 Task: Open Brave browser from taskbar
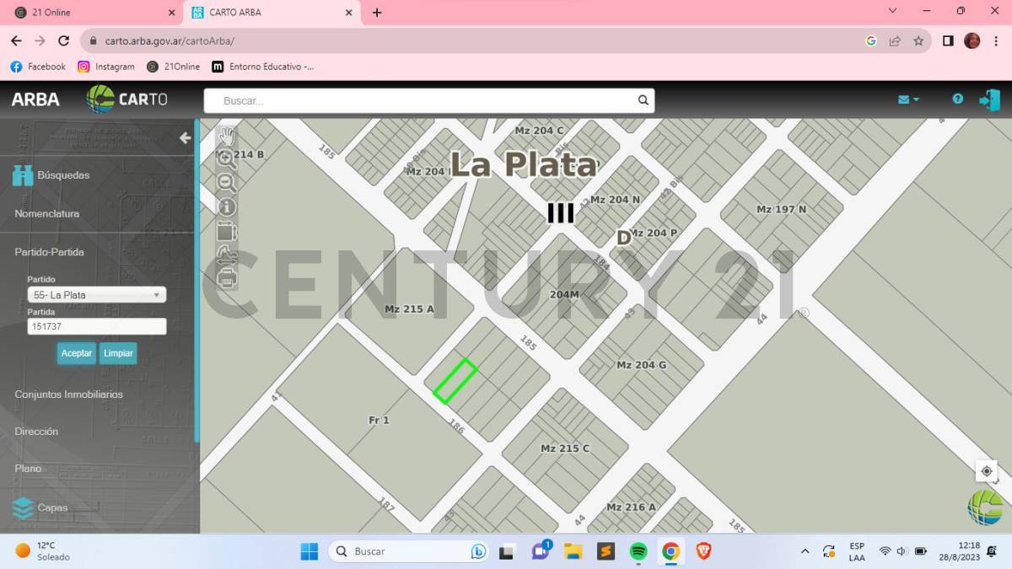(703, 551)
